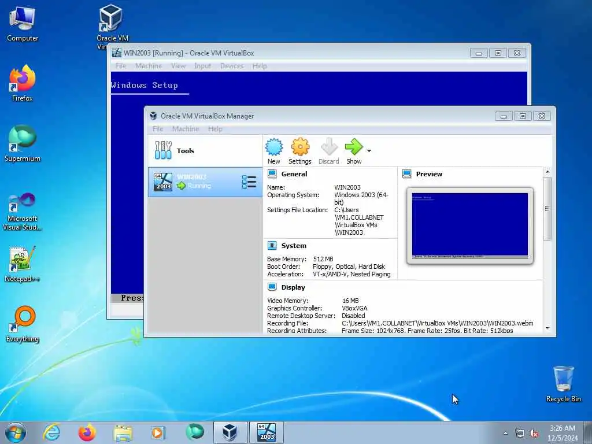This screenshot has height=444, width=592.
Task: Open Machine menu in WIN2003 VM window
Action: click(x=149, y=66)
